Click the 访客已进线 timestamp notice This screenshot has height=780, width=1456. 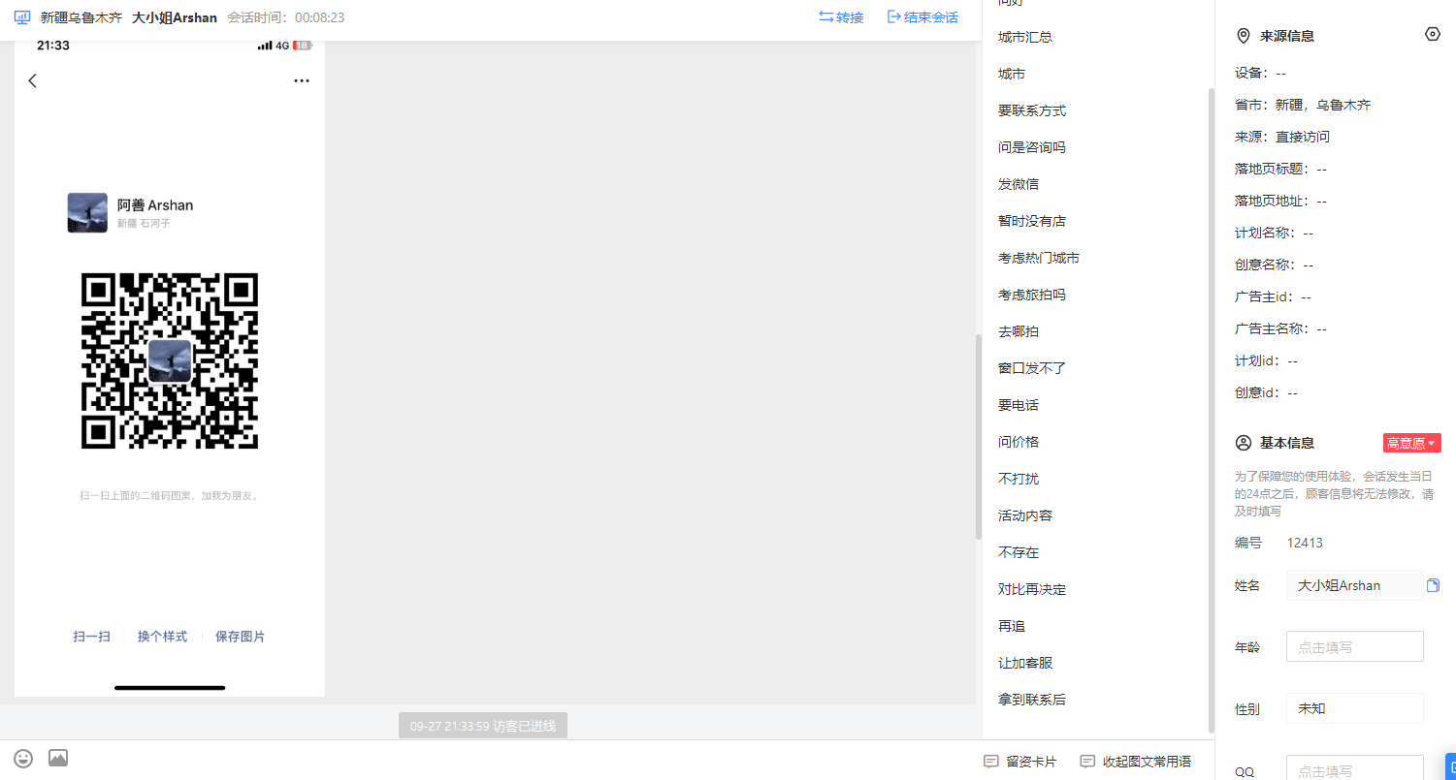483,726
